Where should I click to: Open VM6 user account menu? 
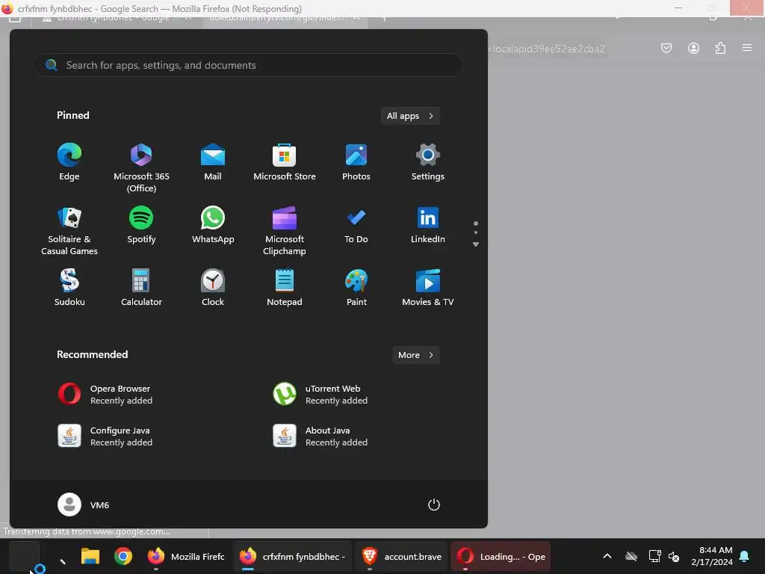[x=84, y=504]
